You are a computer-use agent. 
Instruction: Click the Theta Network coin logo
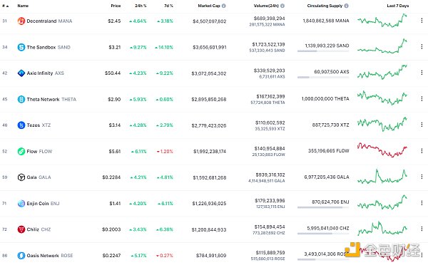coord(21,99)
